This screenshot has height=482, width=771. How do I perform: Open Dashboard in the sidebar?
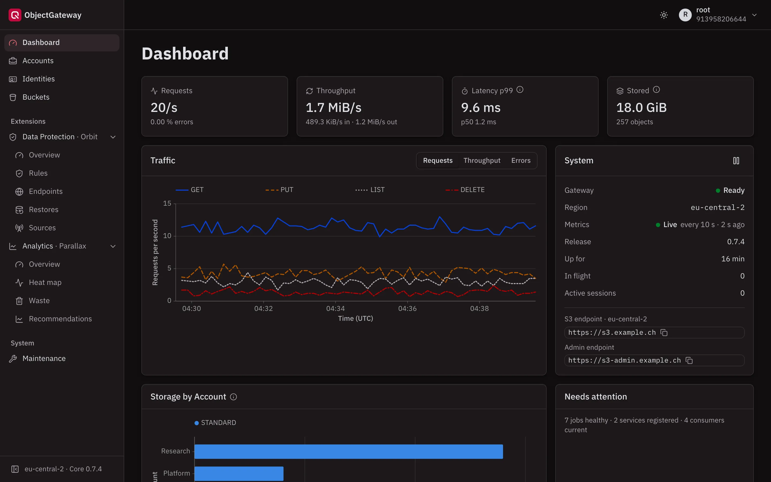[x=62, y=43]
